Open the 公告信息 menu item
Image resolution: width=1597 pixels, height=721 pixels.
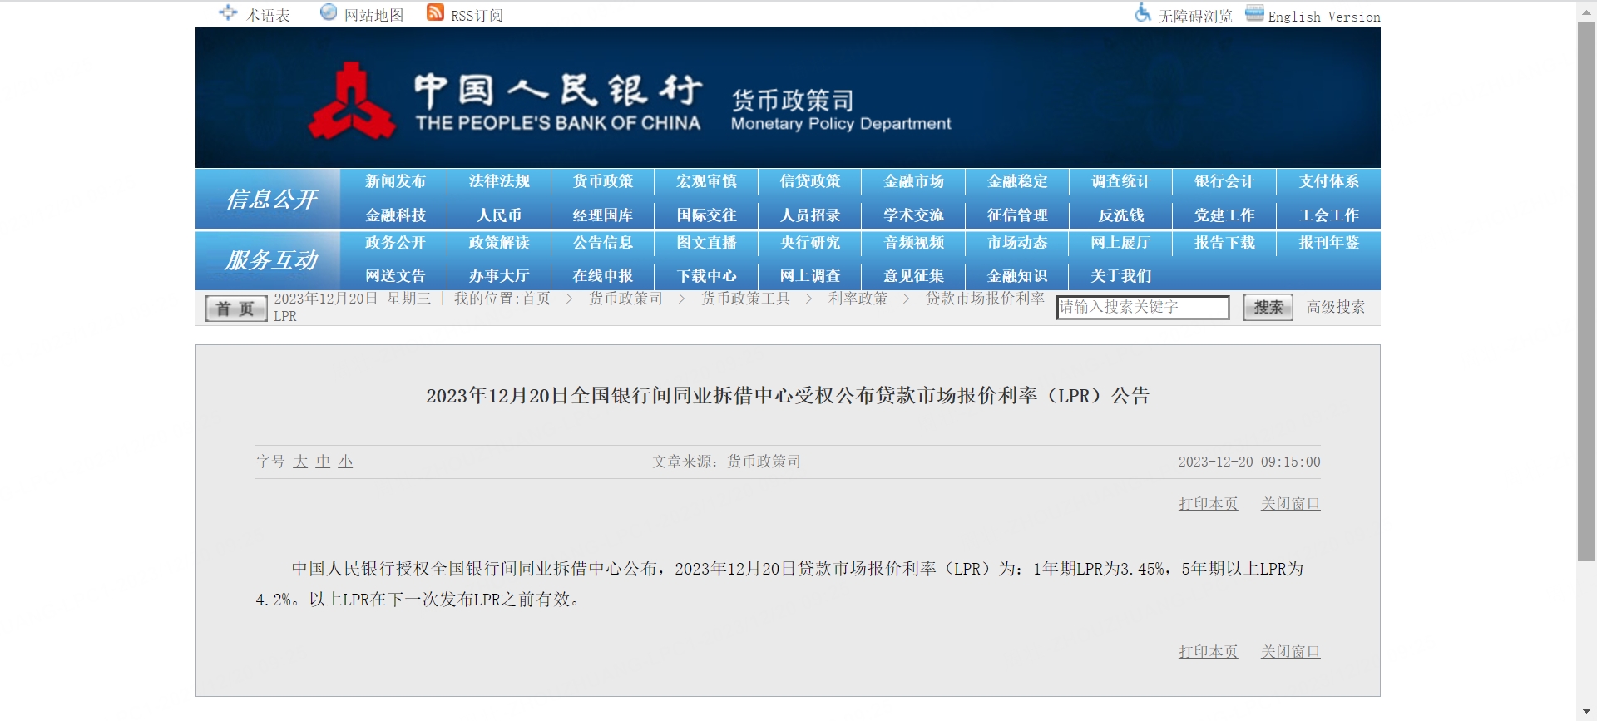603,243
